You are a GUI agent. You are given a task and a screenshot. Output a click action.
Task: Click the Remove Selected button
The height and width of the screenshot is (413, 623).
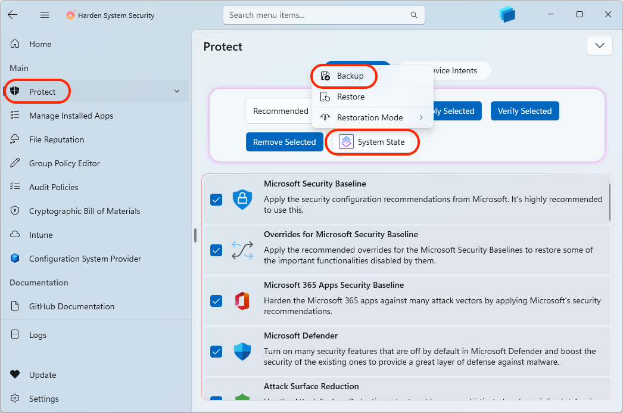(x=285, y=142)
